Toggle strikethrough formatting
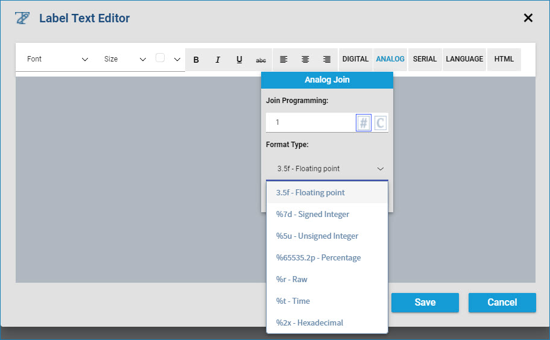Screen dimensions: 550x340 261,60
